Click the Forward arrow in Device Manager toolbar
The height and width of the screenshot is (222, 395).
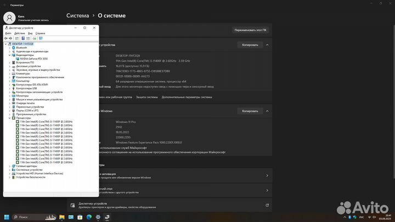(10, 38)
